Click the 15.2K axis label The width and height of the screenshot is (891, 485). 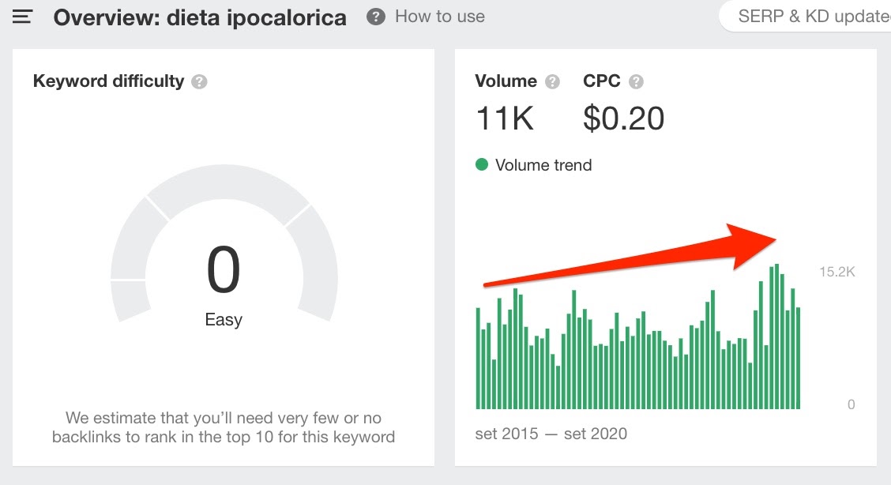pos(837,273)
